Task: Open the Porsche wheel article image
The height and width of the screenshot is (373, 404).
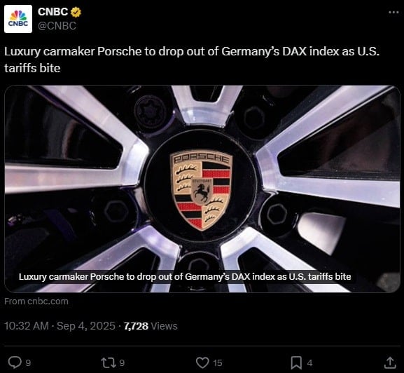Action: [x=202, y=189]
